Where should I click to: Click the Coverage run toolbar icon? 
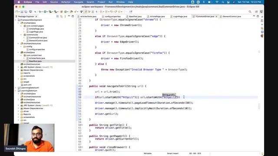[50, 12]
